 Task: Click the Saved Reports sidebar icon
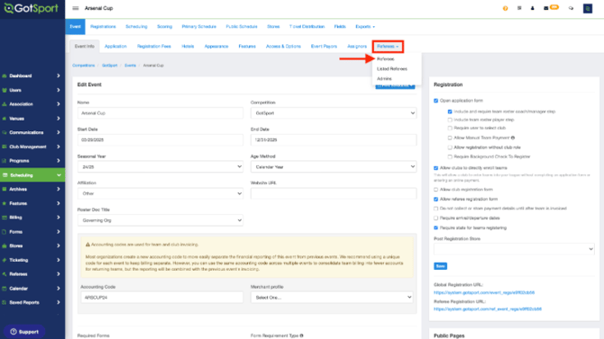click(5, 302)
